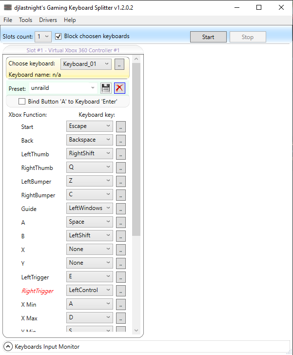This screenshot has height=355, width=293.
Task: Expand the Keyboards Input Monitor label
Action: coord(47,347)
